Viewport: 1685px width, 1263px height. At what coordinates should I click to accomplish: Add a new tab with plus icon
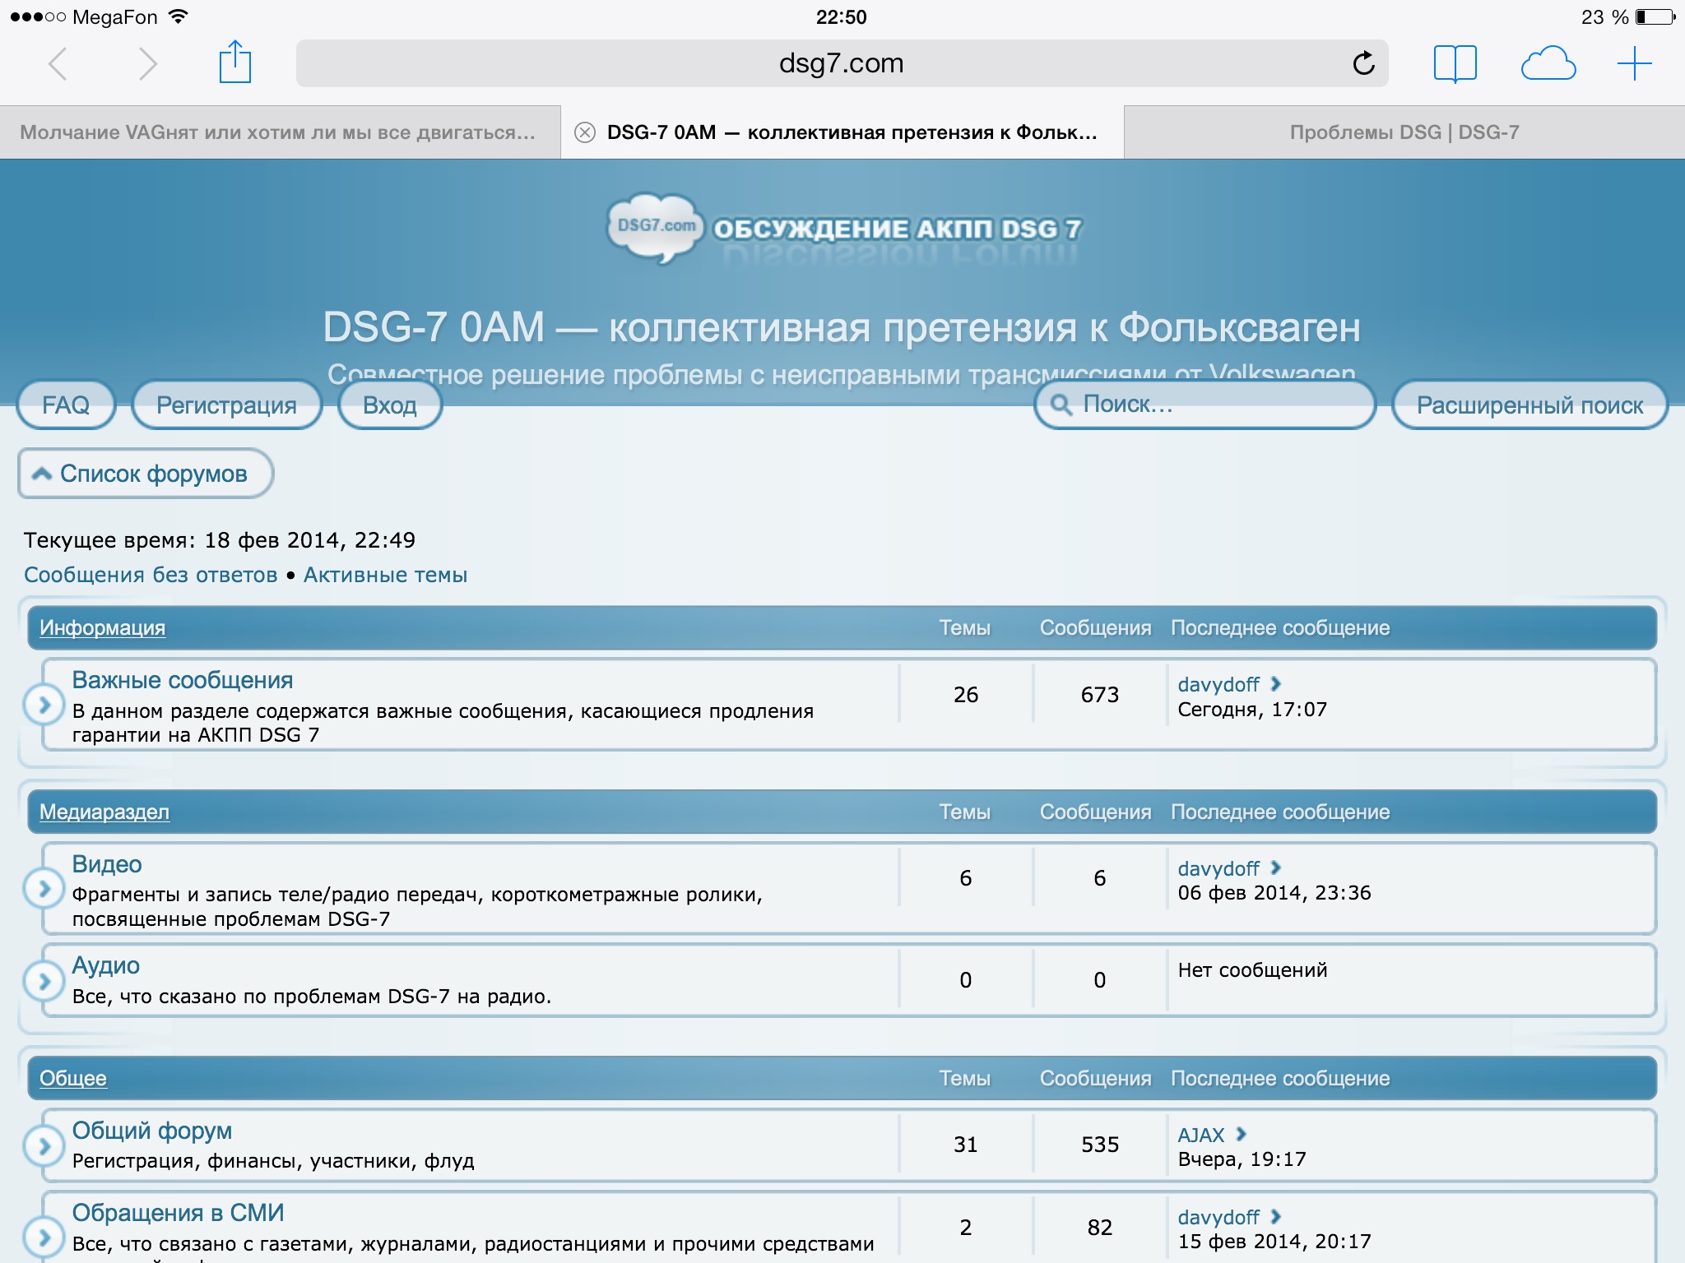(1634, 63)
